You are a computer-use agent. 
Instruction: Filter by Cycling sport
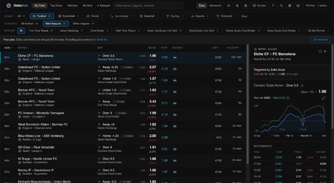(175, 16)
